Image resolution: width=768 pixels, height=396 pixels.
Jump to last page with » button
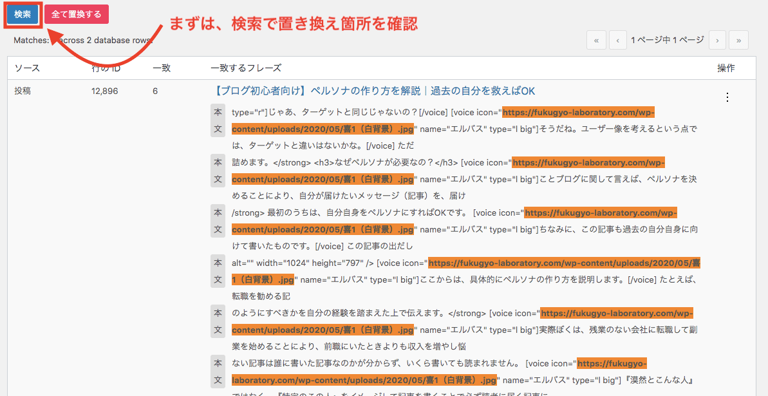[x=738, y=40]
